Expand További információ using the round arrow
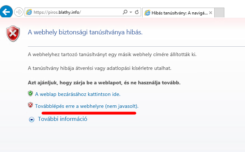The width and height of the screenshot is (245, 152). pyautogui.click(x=31, y=119)
